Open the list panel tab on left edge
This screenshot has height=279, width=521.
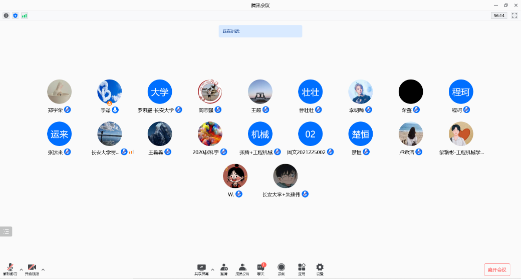tap(6, 231)
